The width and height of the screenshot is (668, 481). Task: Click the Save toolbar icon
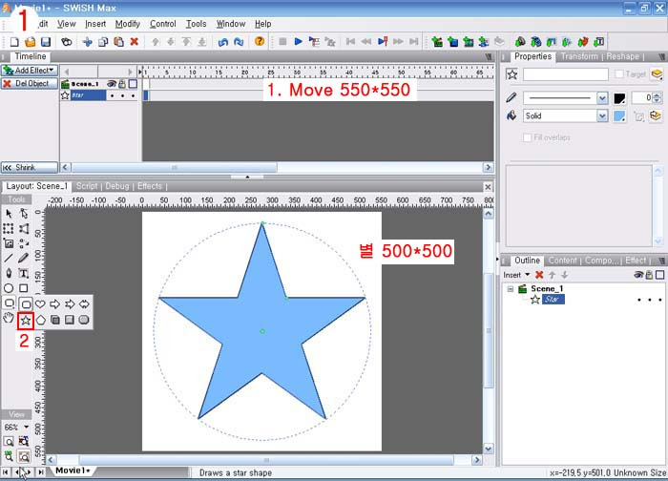click(46, 42)
